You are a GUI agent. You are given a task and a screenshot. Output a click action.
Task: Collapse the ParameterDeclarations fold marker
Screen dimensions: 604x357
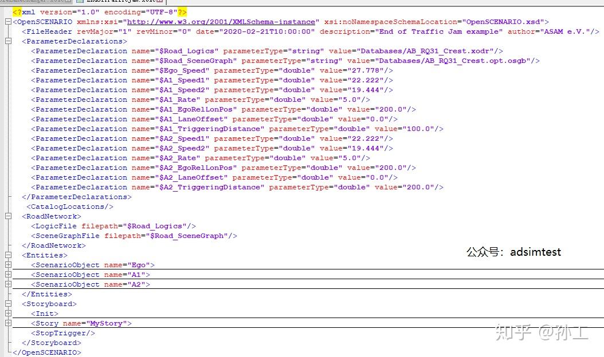8,41
